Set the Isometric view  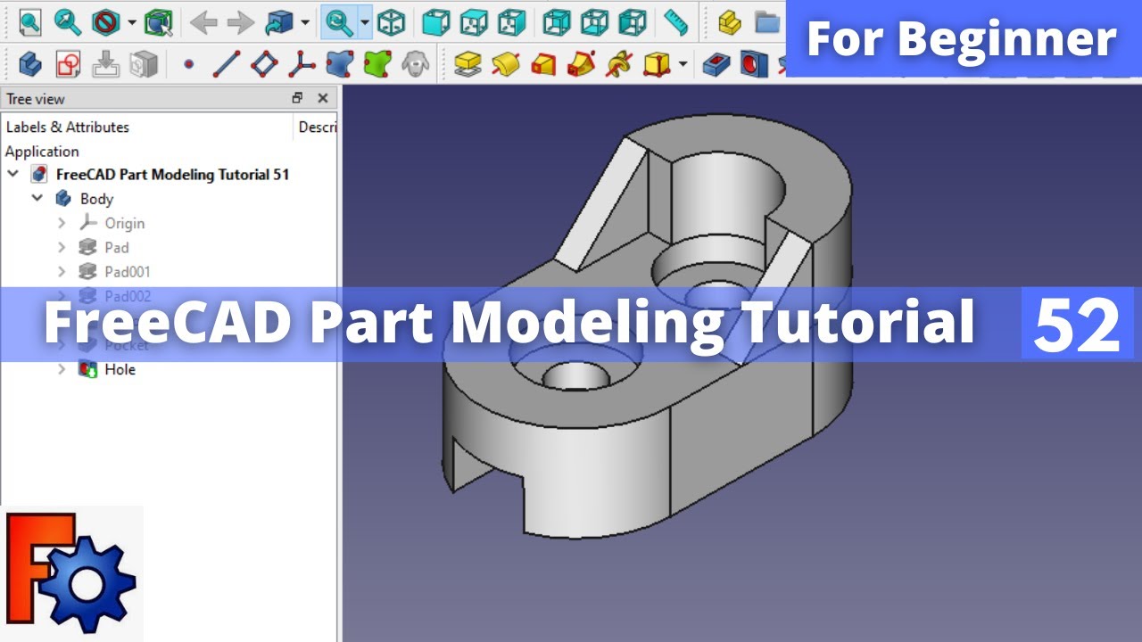(390, 22)
